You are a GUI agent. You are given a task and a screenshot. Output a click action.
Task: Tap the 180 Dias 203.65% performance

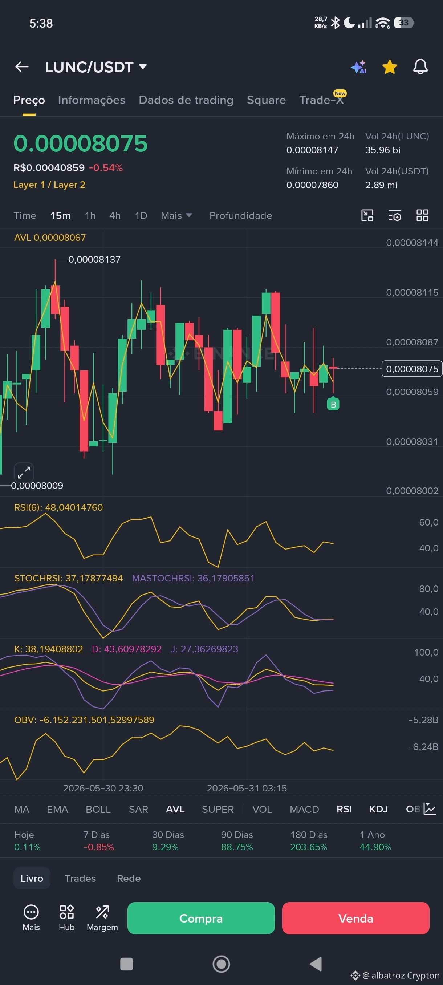309,840
